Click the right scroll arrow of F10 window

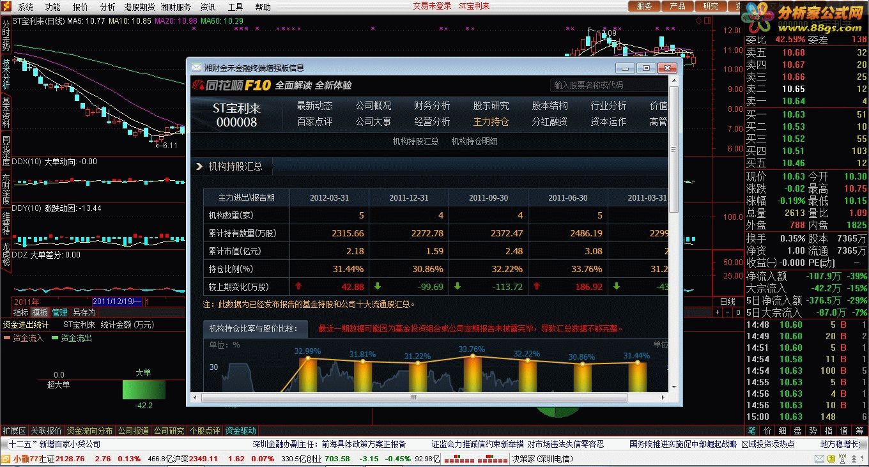[x=663, y=398]
